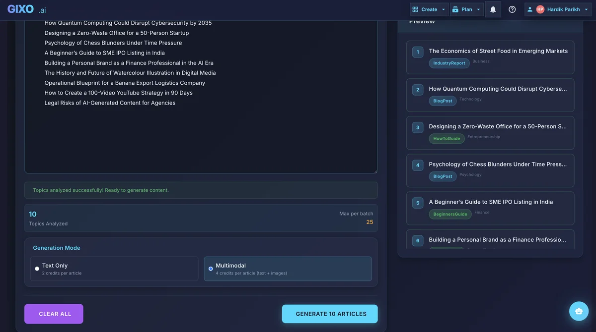596x332 pixels.
Task: Open the Hardik Parikh account dropdown
Action: (585, 9)
